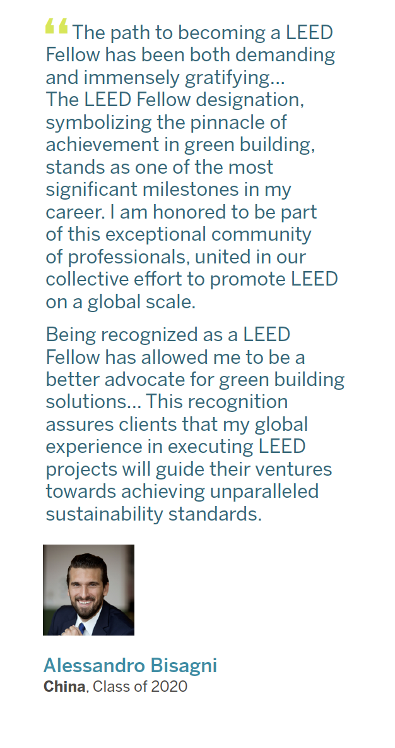Click "projects will guide their ventures" line
This screenshot has height=748, width=395.
pos(189,469)
